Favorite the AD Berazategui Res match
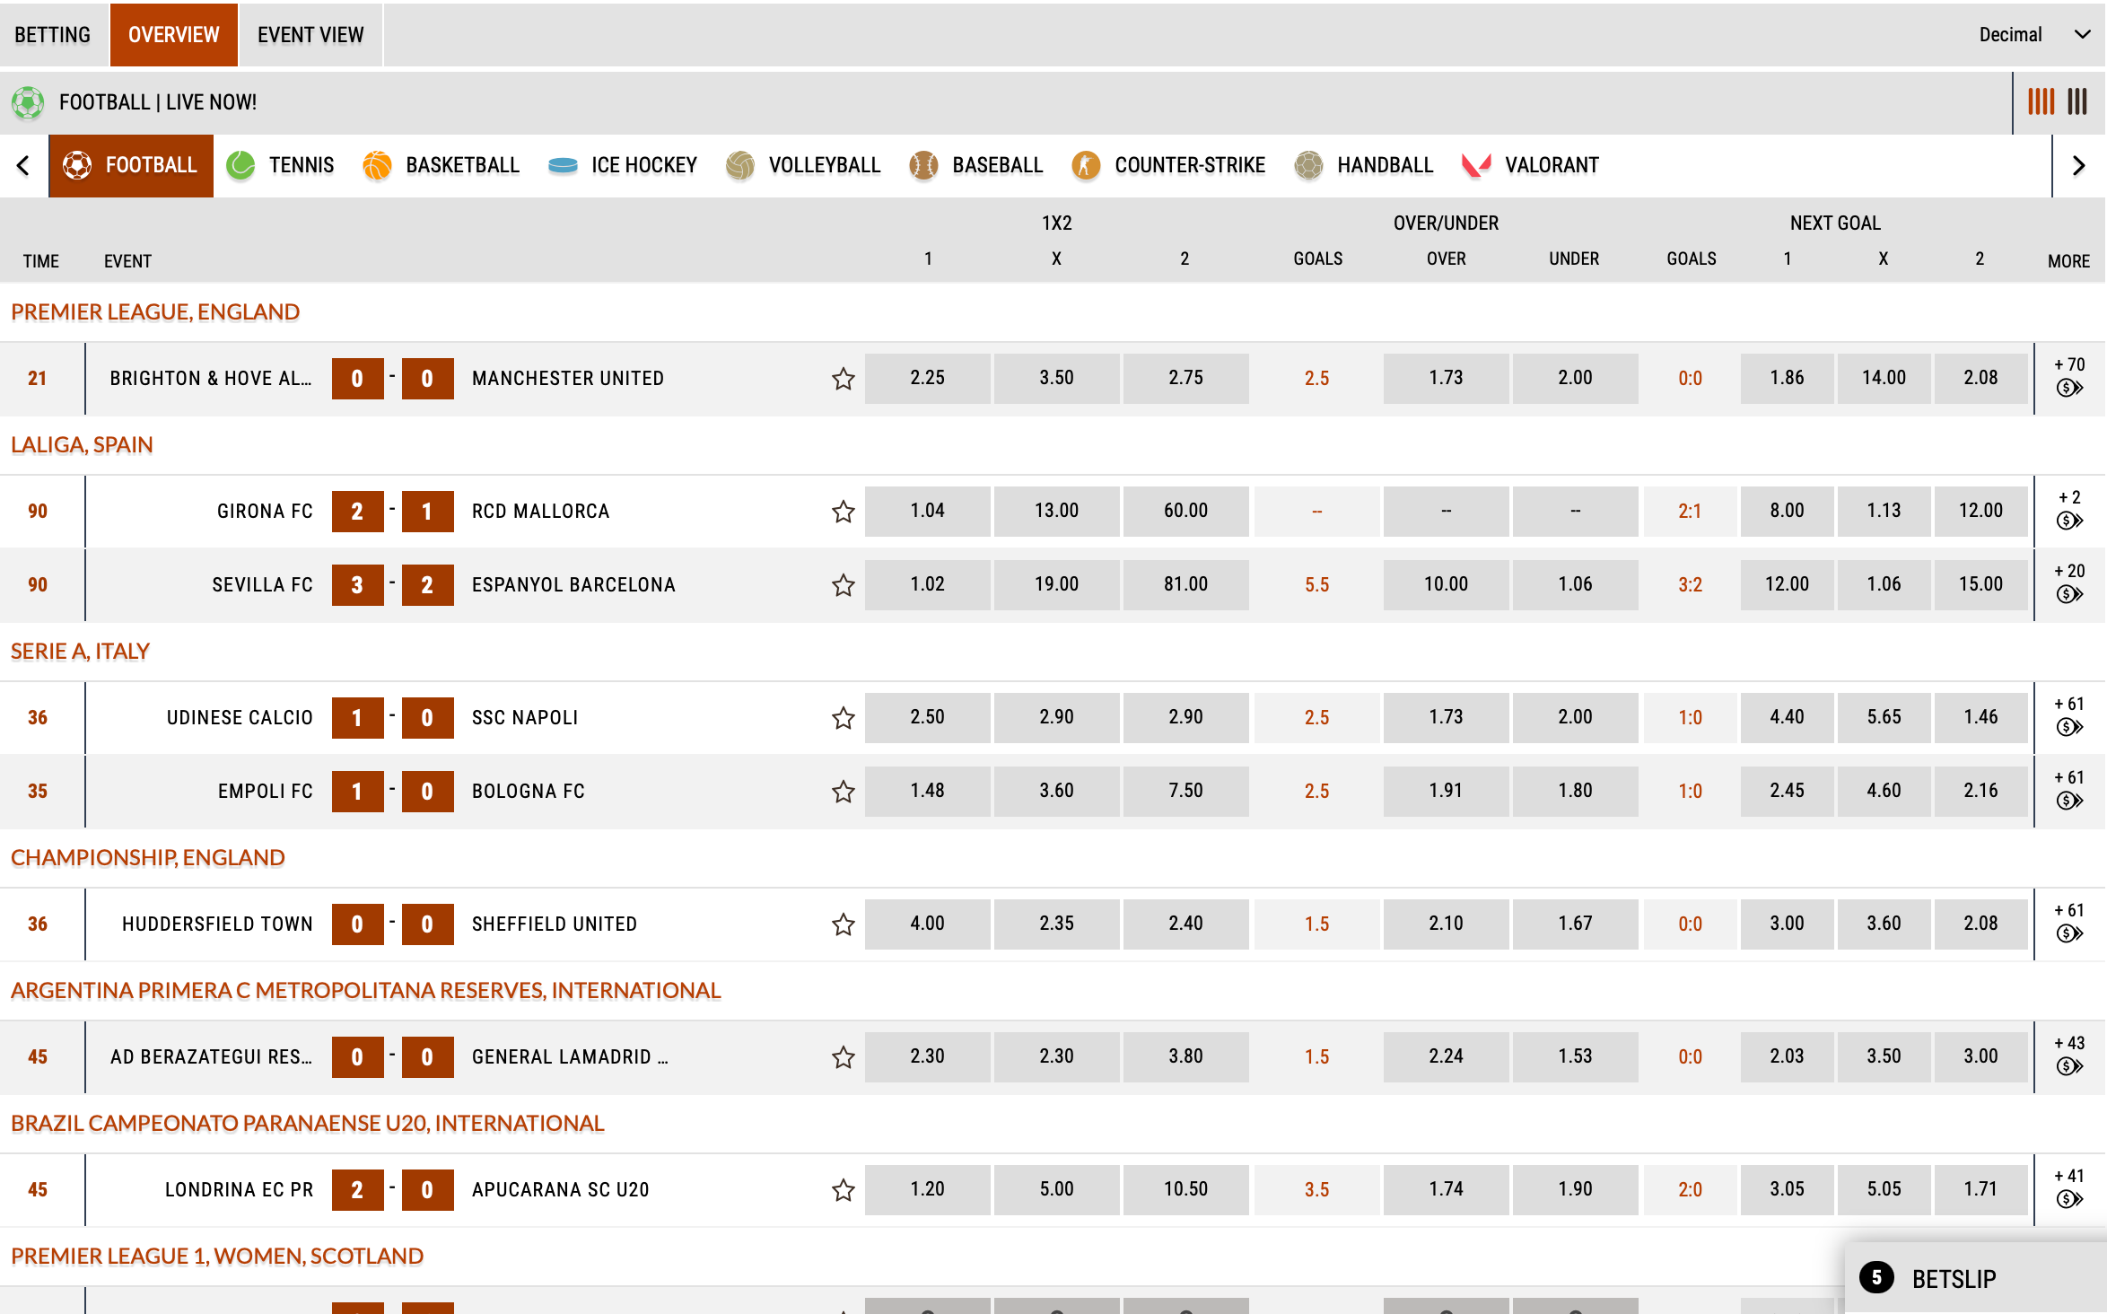Viewport: 2107px width, 1314px height. tap(843, 1057)
